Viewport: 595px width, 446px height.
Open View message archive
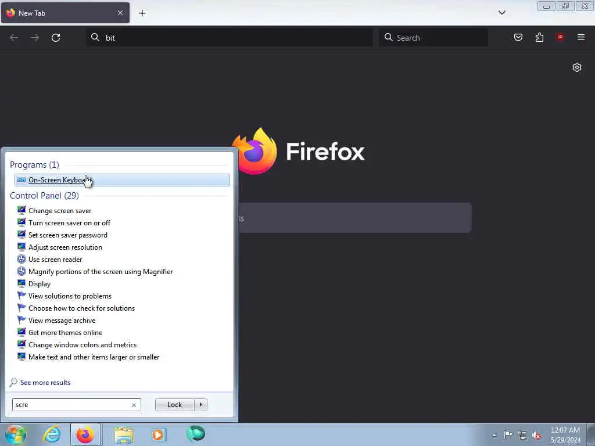62,321
